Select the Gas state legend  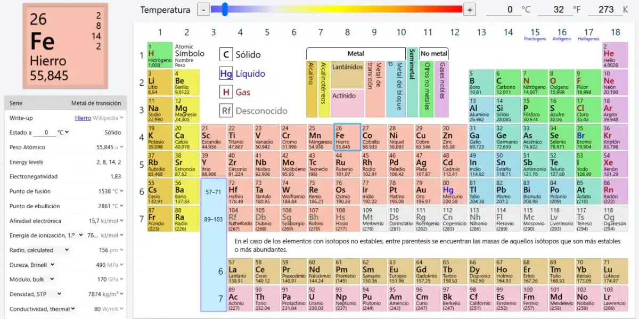pyautogui.click(x=235, y=92)
